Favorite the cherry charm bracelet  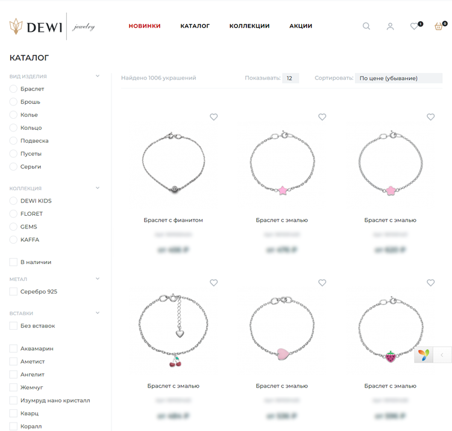213,283
